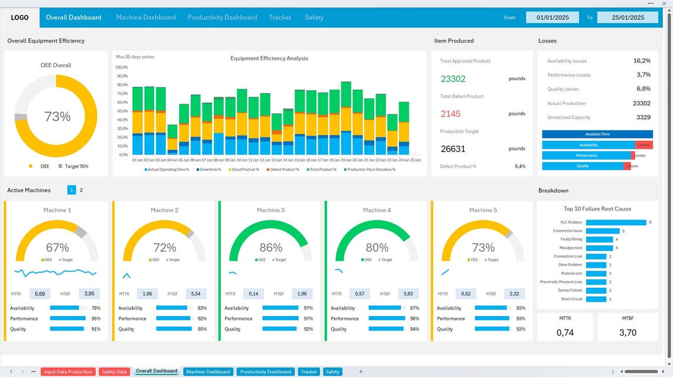Image resolution: width=673 pixels, height=378 pixels.
Task: Select the Top 10 Failure Root Cause title
Action: (597, 209)
